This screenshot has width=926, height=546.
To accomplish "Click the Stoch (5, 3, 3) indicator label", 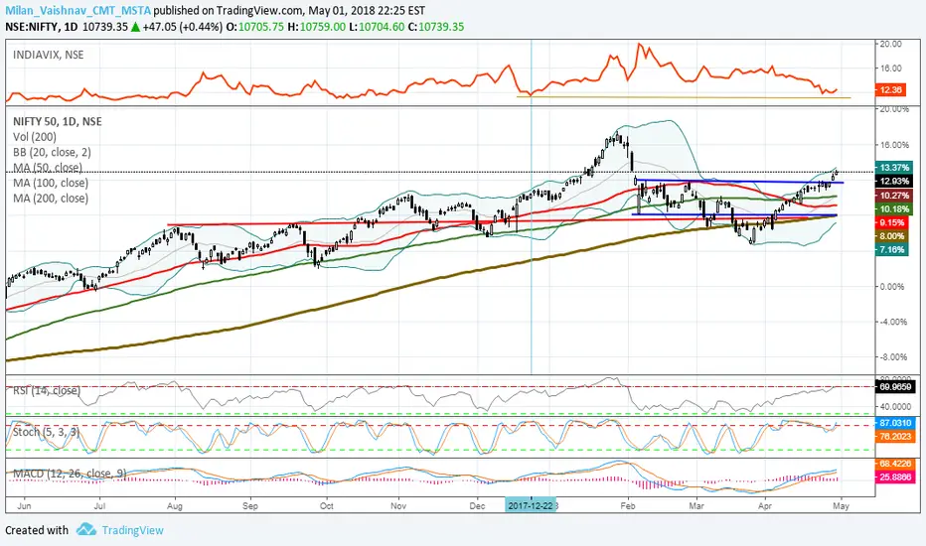I will [46, 432].
